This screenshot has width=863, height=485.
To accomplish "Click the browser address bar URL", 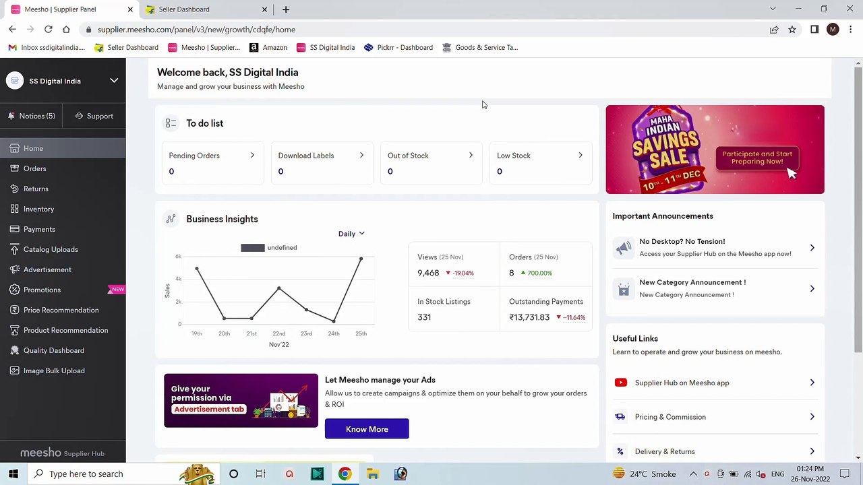I will click(196, 30).
